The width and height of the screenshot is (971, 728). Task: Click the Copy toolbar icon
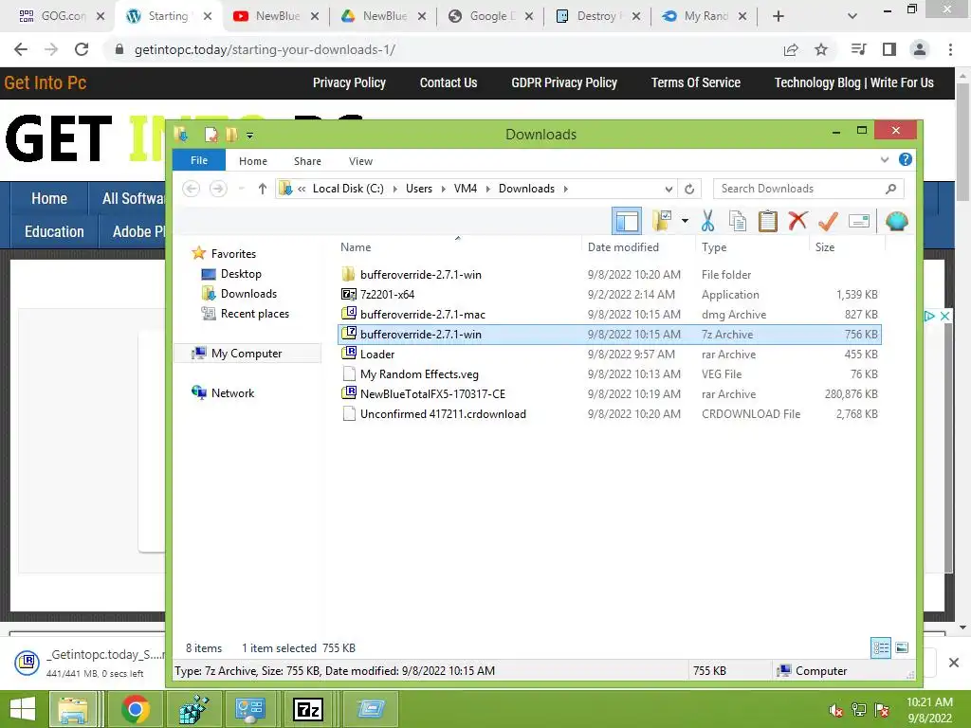737,221
